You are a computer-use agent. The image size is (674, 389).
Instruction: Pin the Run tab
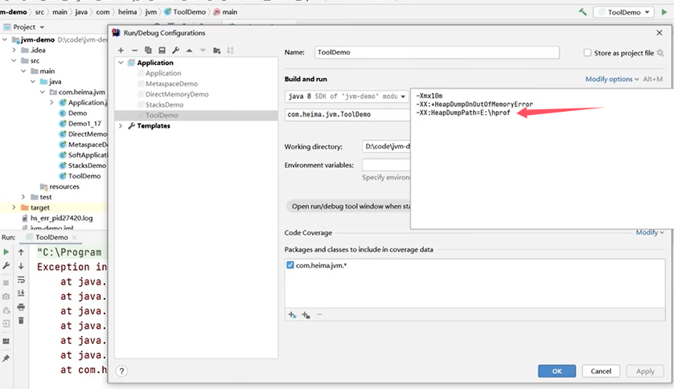(6, 358)
